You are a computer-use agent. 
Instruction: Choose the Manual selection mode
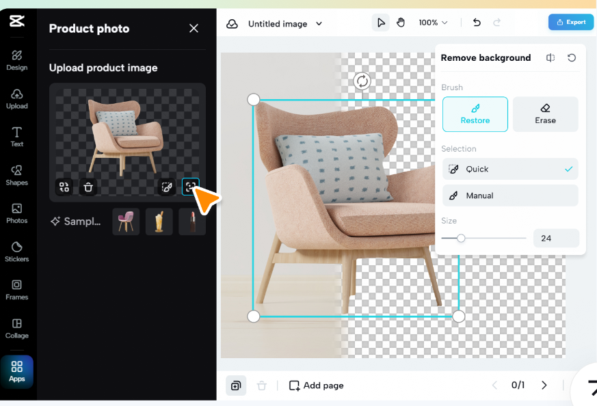pyautogui.click(x=510, y=195)
